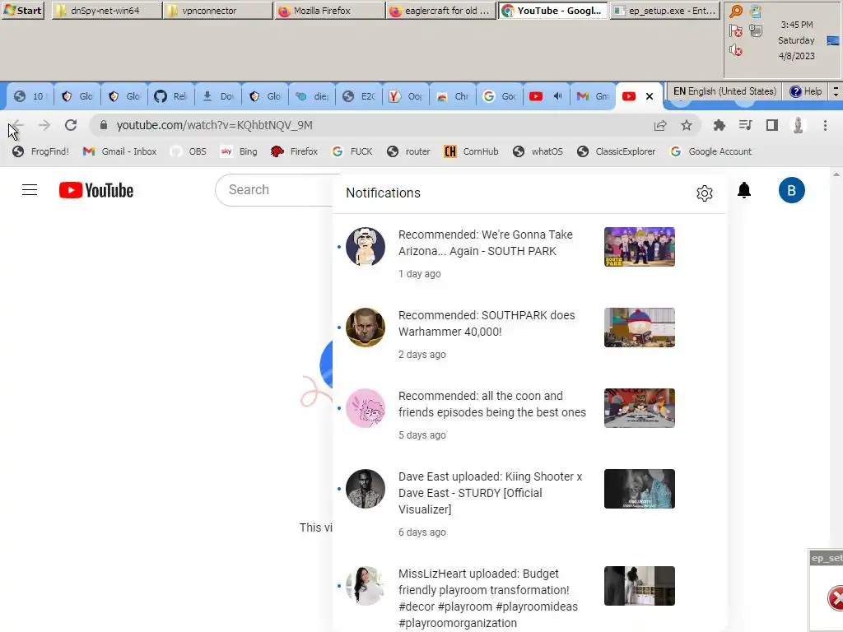Screen dimensions: 843x632
Task: Open the pink avatar of coon and friends notification
Action: coord(365,408)
